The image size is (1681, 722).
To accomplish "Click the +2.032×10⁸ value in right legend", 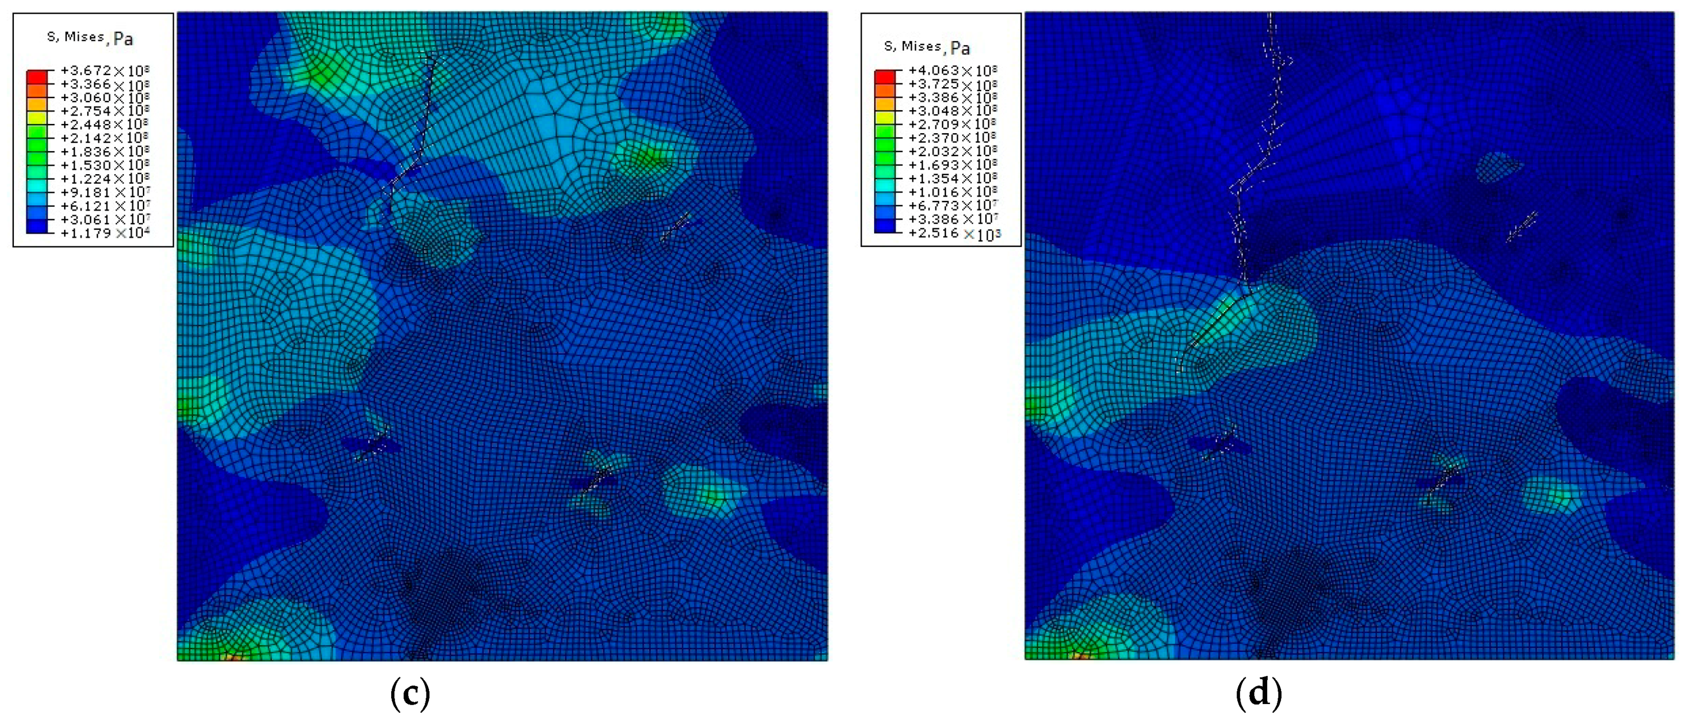I will pos(953,152).
